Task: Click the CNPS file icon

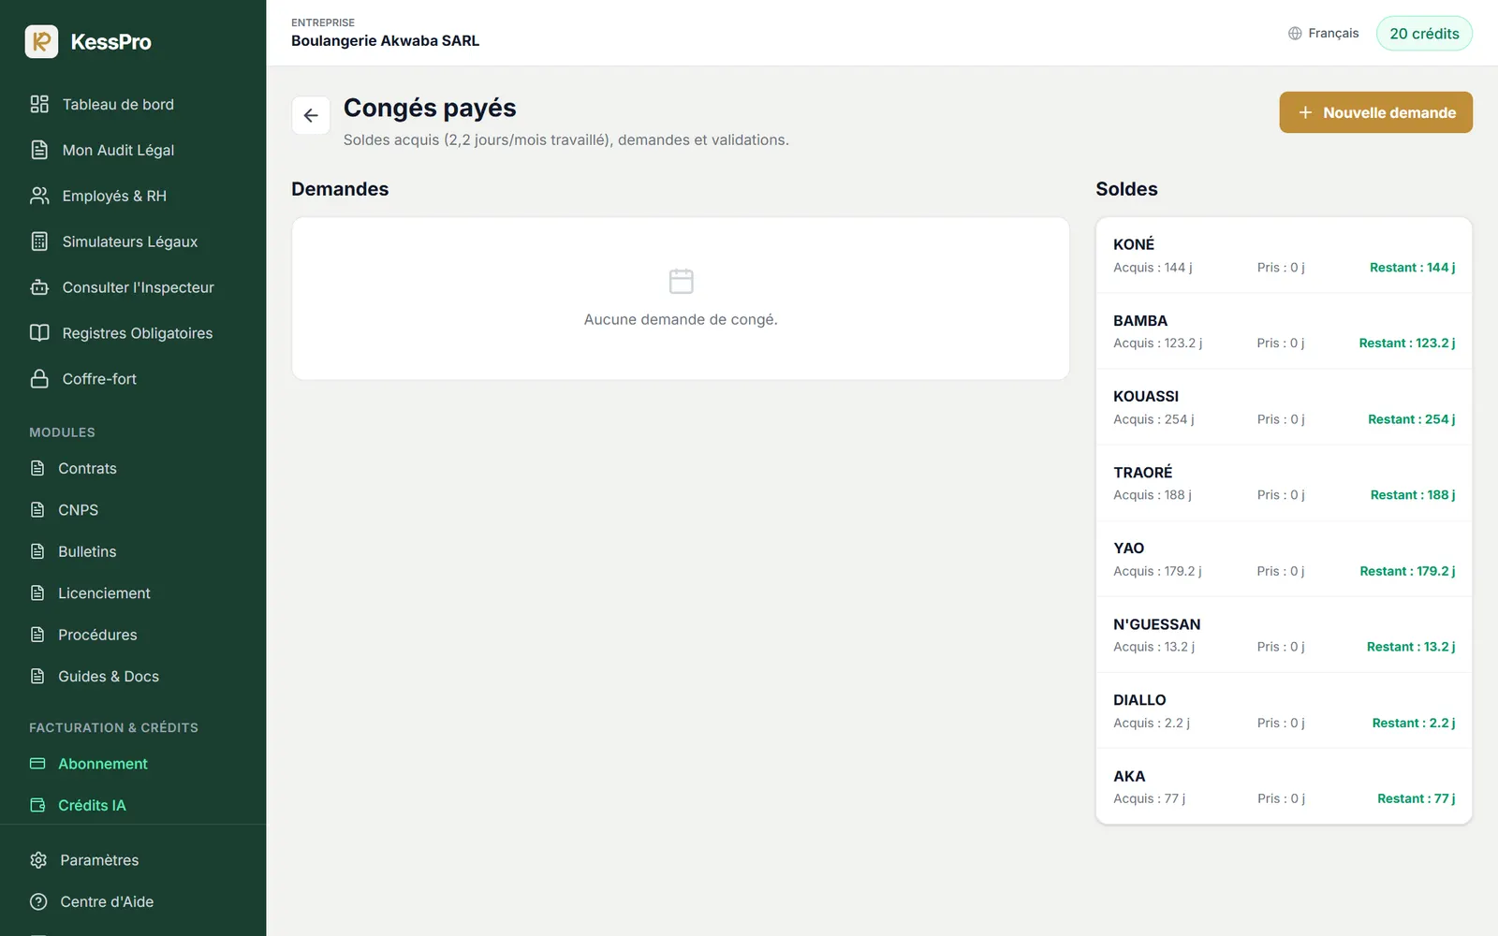Action: (x=37, y=510)
